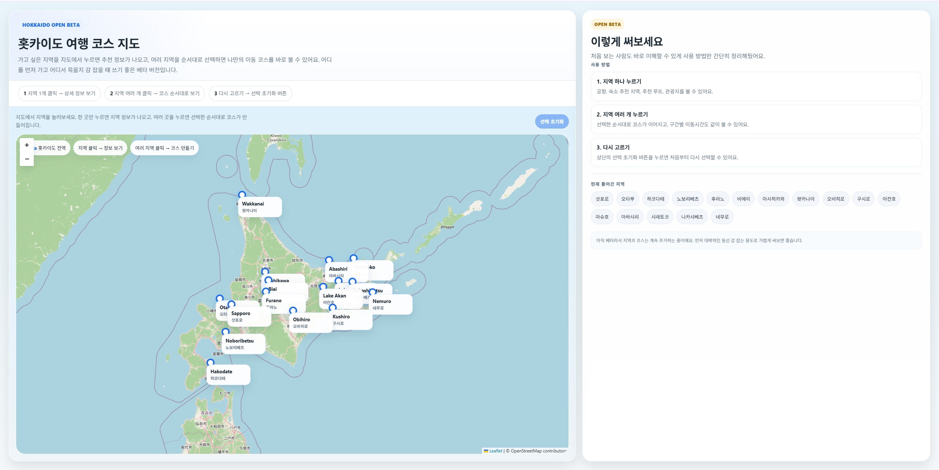Click the 왓카나이 region chip
939x470 pixels.
click(x=806, y=199)
